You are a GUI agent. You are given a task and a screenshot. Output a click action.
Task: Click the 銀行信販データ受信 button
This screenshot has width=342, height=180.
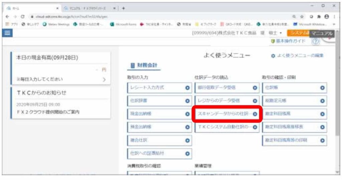coord(226,88)
